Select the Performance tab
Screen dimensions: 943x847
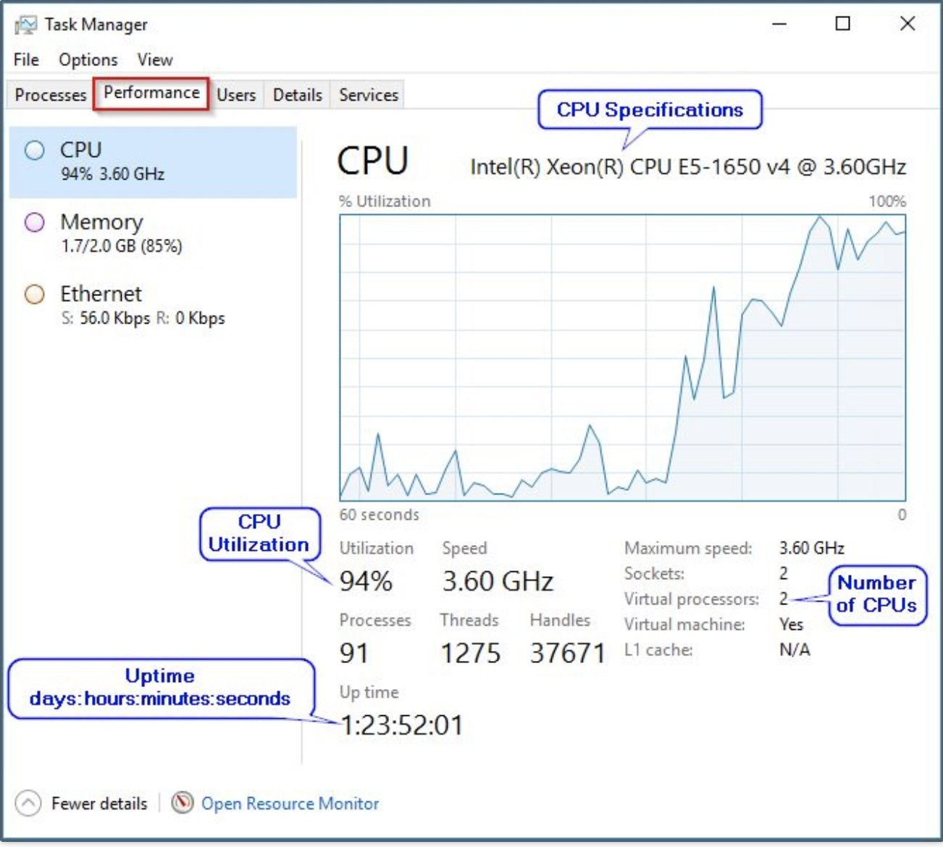coord(151,93)
